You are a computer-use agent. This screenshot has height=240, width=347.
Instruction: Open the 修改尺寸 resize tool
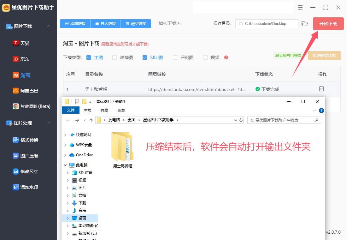pos(26,171)
